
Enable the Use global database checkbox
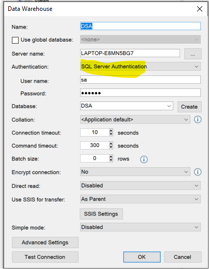pos(15,40)
